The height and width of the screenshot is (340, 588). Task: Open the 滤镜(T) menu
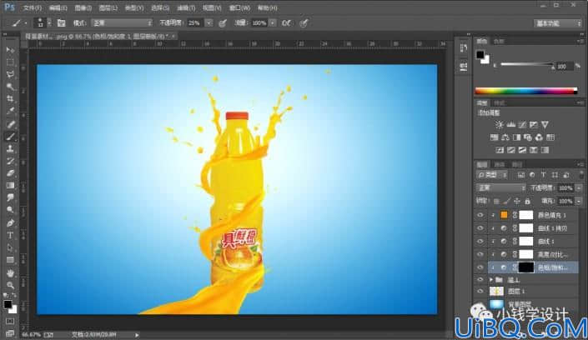pos(186,7)
